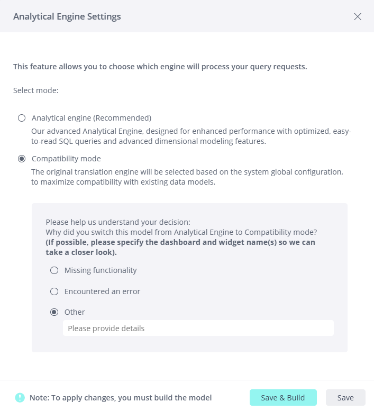Select the Analytical engine (Recommended) radio circle

(x=22, y=118)
